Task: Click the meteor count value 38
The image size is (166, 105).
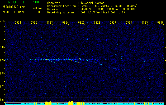Action: pos(38,12)
